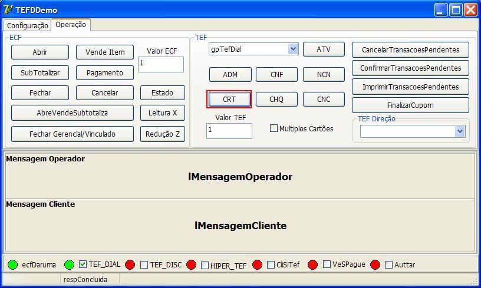
Task: Tick the VeSPague checkbox
Action: coord(327,264)
